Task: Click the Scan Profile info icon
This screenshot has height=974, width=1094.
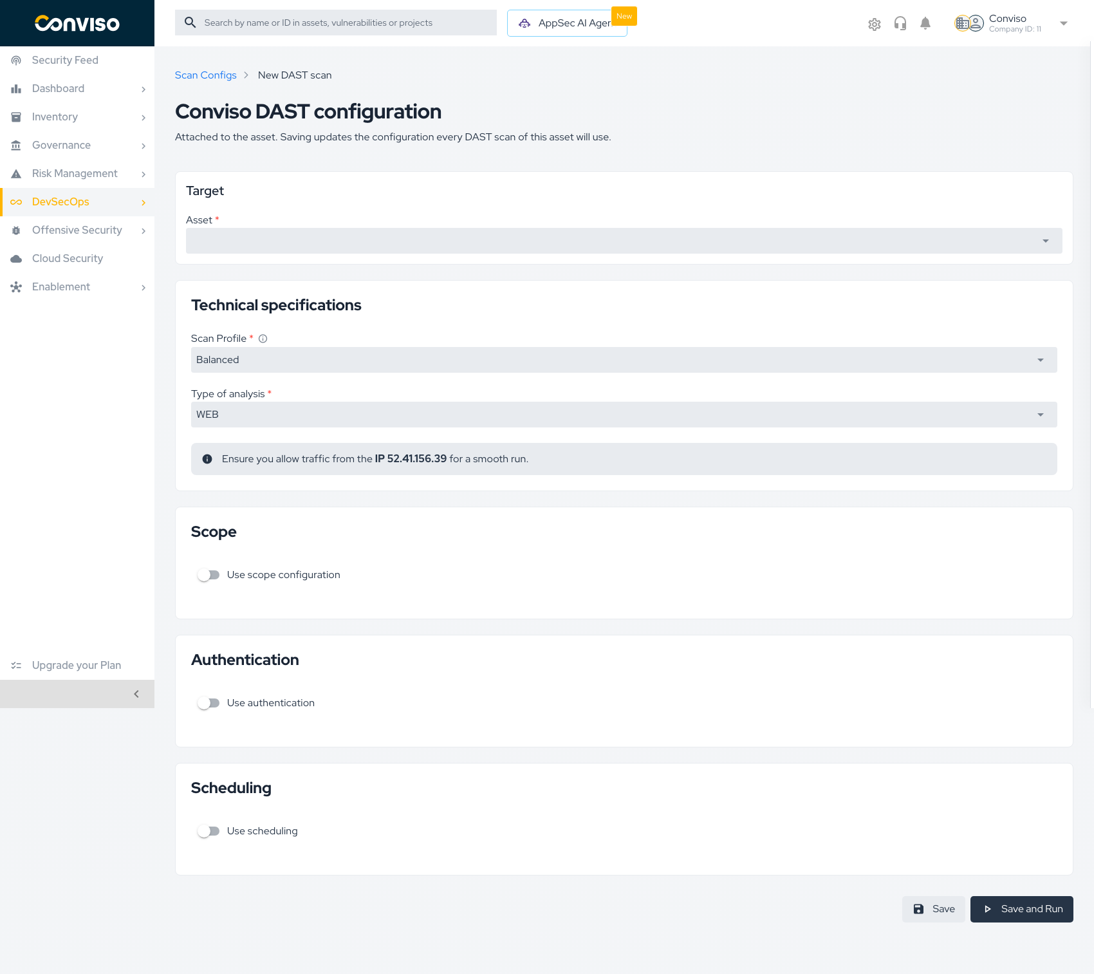Action: (x=263, y=339)
